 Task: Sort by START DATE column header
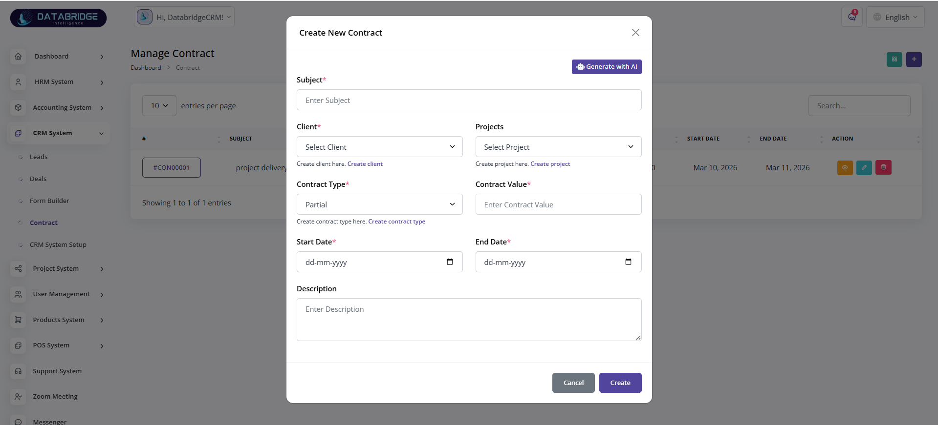[x=703, y=139]
